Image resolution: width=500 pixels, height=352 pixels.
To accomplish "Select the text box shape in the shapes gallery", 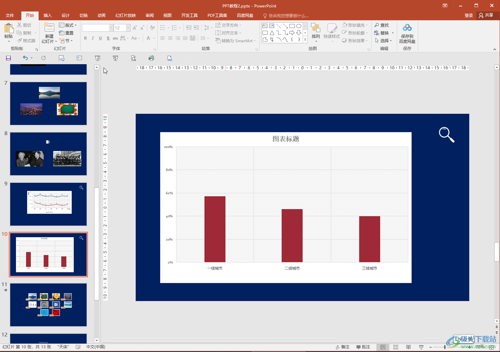I will pyautogui.click(x=265, y=26).
